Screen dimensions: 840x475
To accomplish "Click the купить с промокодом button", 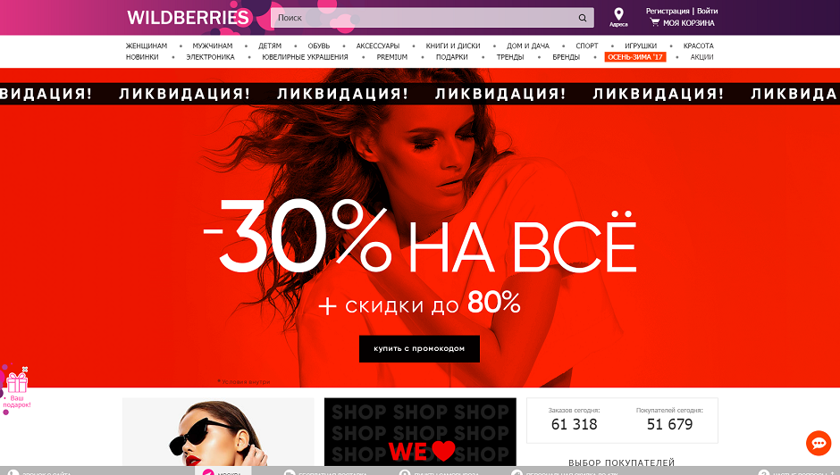I will 419,348.
